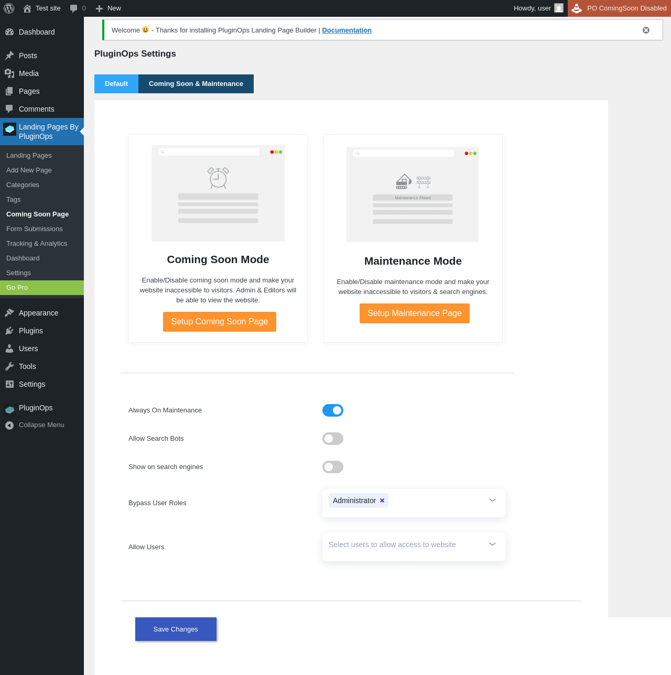
Task: Click the Dashboard gauge icon in the sidebar
Action: point(9,32)
